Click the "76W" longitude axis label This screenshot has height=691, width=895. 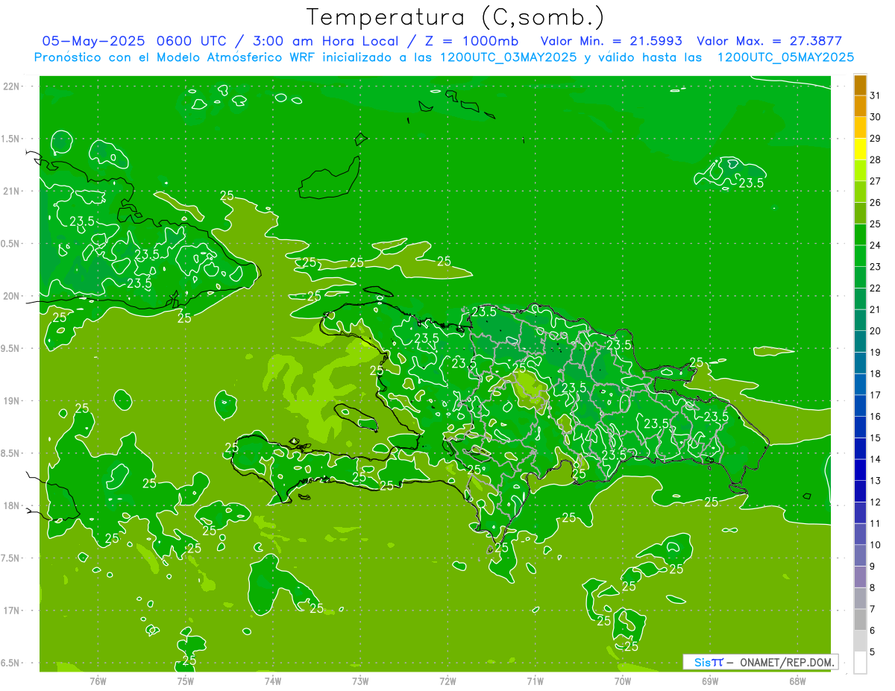[x=98, y=681]
